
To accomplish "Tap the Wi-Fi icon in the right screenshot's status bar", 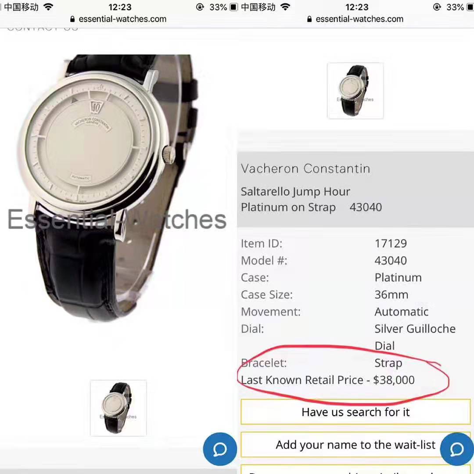I will (x=285, y=7).
